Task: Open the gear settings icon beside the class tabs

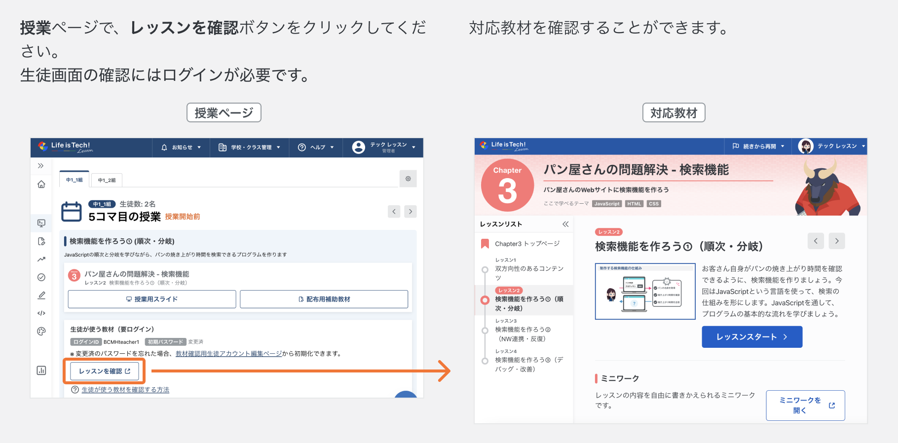Action: point(408,179)
